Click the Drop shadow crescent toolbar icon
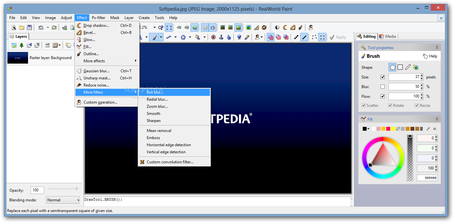Viewport: 454px width, 223px height. 285,27
